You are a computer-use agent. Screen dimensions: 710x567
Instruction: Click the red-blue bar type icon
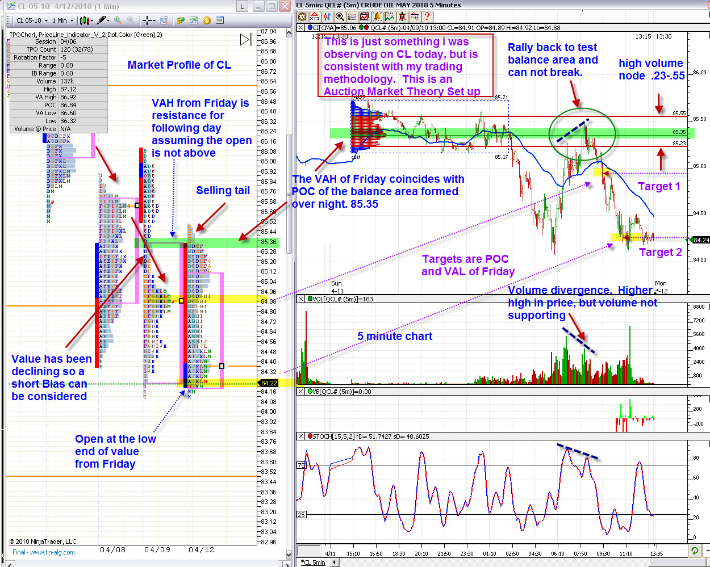pos(327,16)
